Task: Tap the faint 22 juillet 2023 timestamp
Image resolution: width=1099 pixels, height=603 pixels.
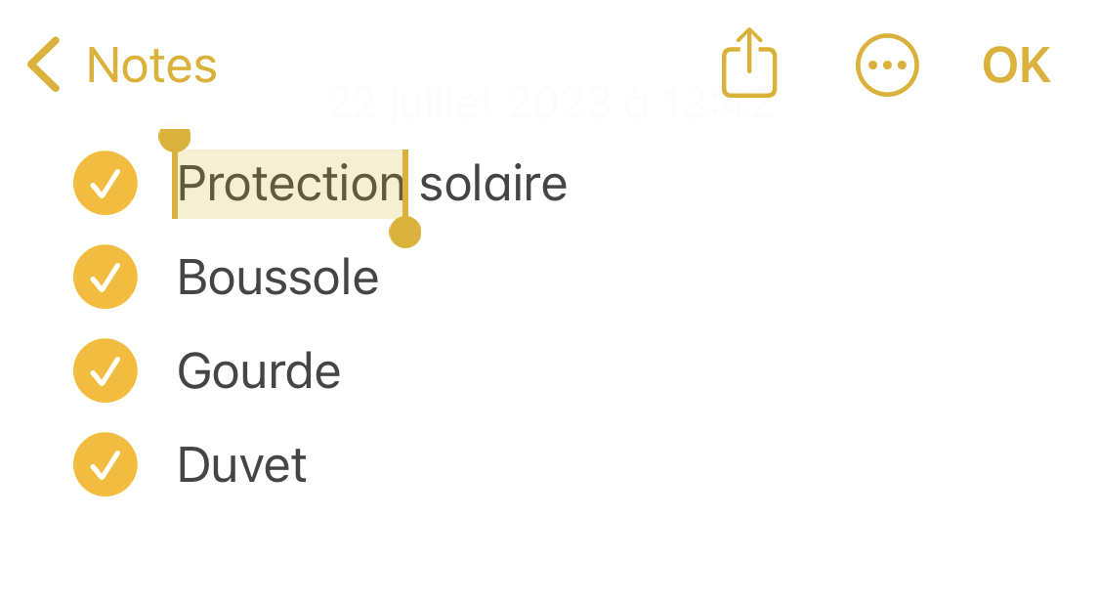Action: 549,104
